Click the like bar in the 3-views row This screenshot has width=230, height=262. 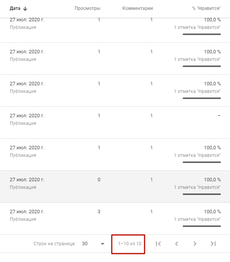(x=201, y=226)
